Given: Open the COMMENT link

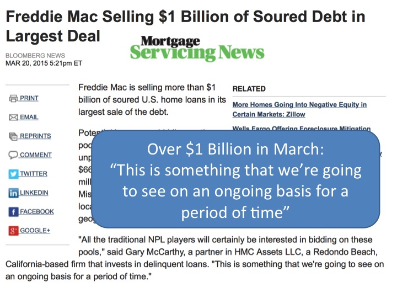Looking at the screenshot, I should click(36, 155).
